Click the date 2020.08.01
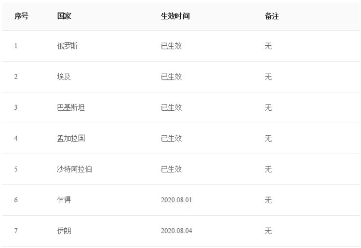361x248 pixels. point(176,200)
